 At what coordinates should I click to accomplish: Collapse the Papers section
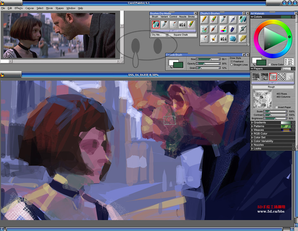coord(252,69)
